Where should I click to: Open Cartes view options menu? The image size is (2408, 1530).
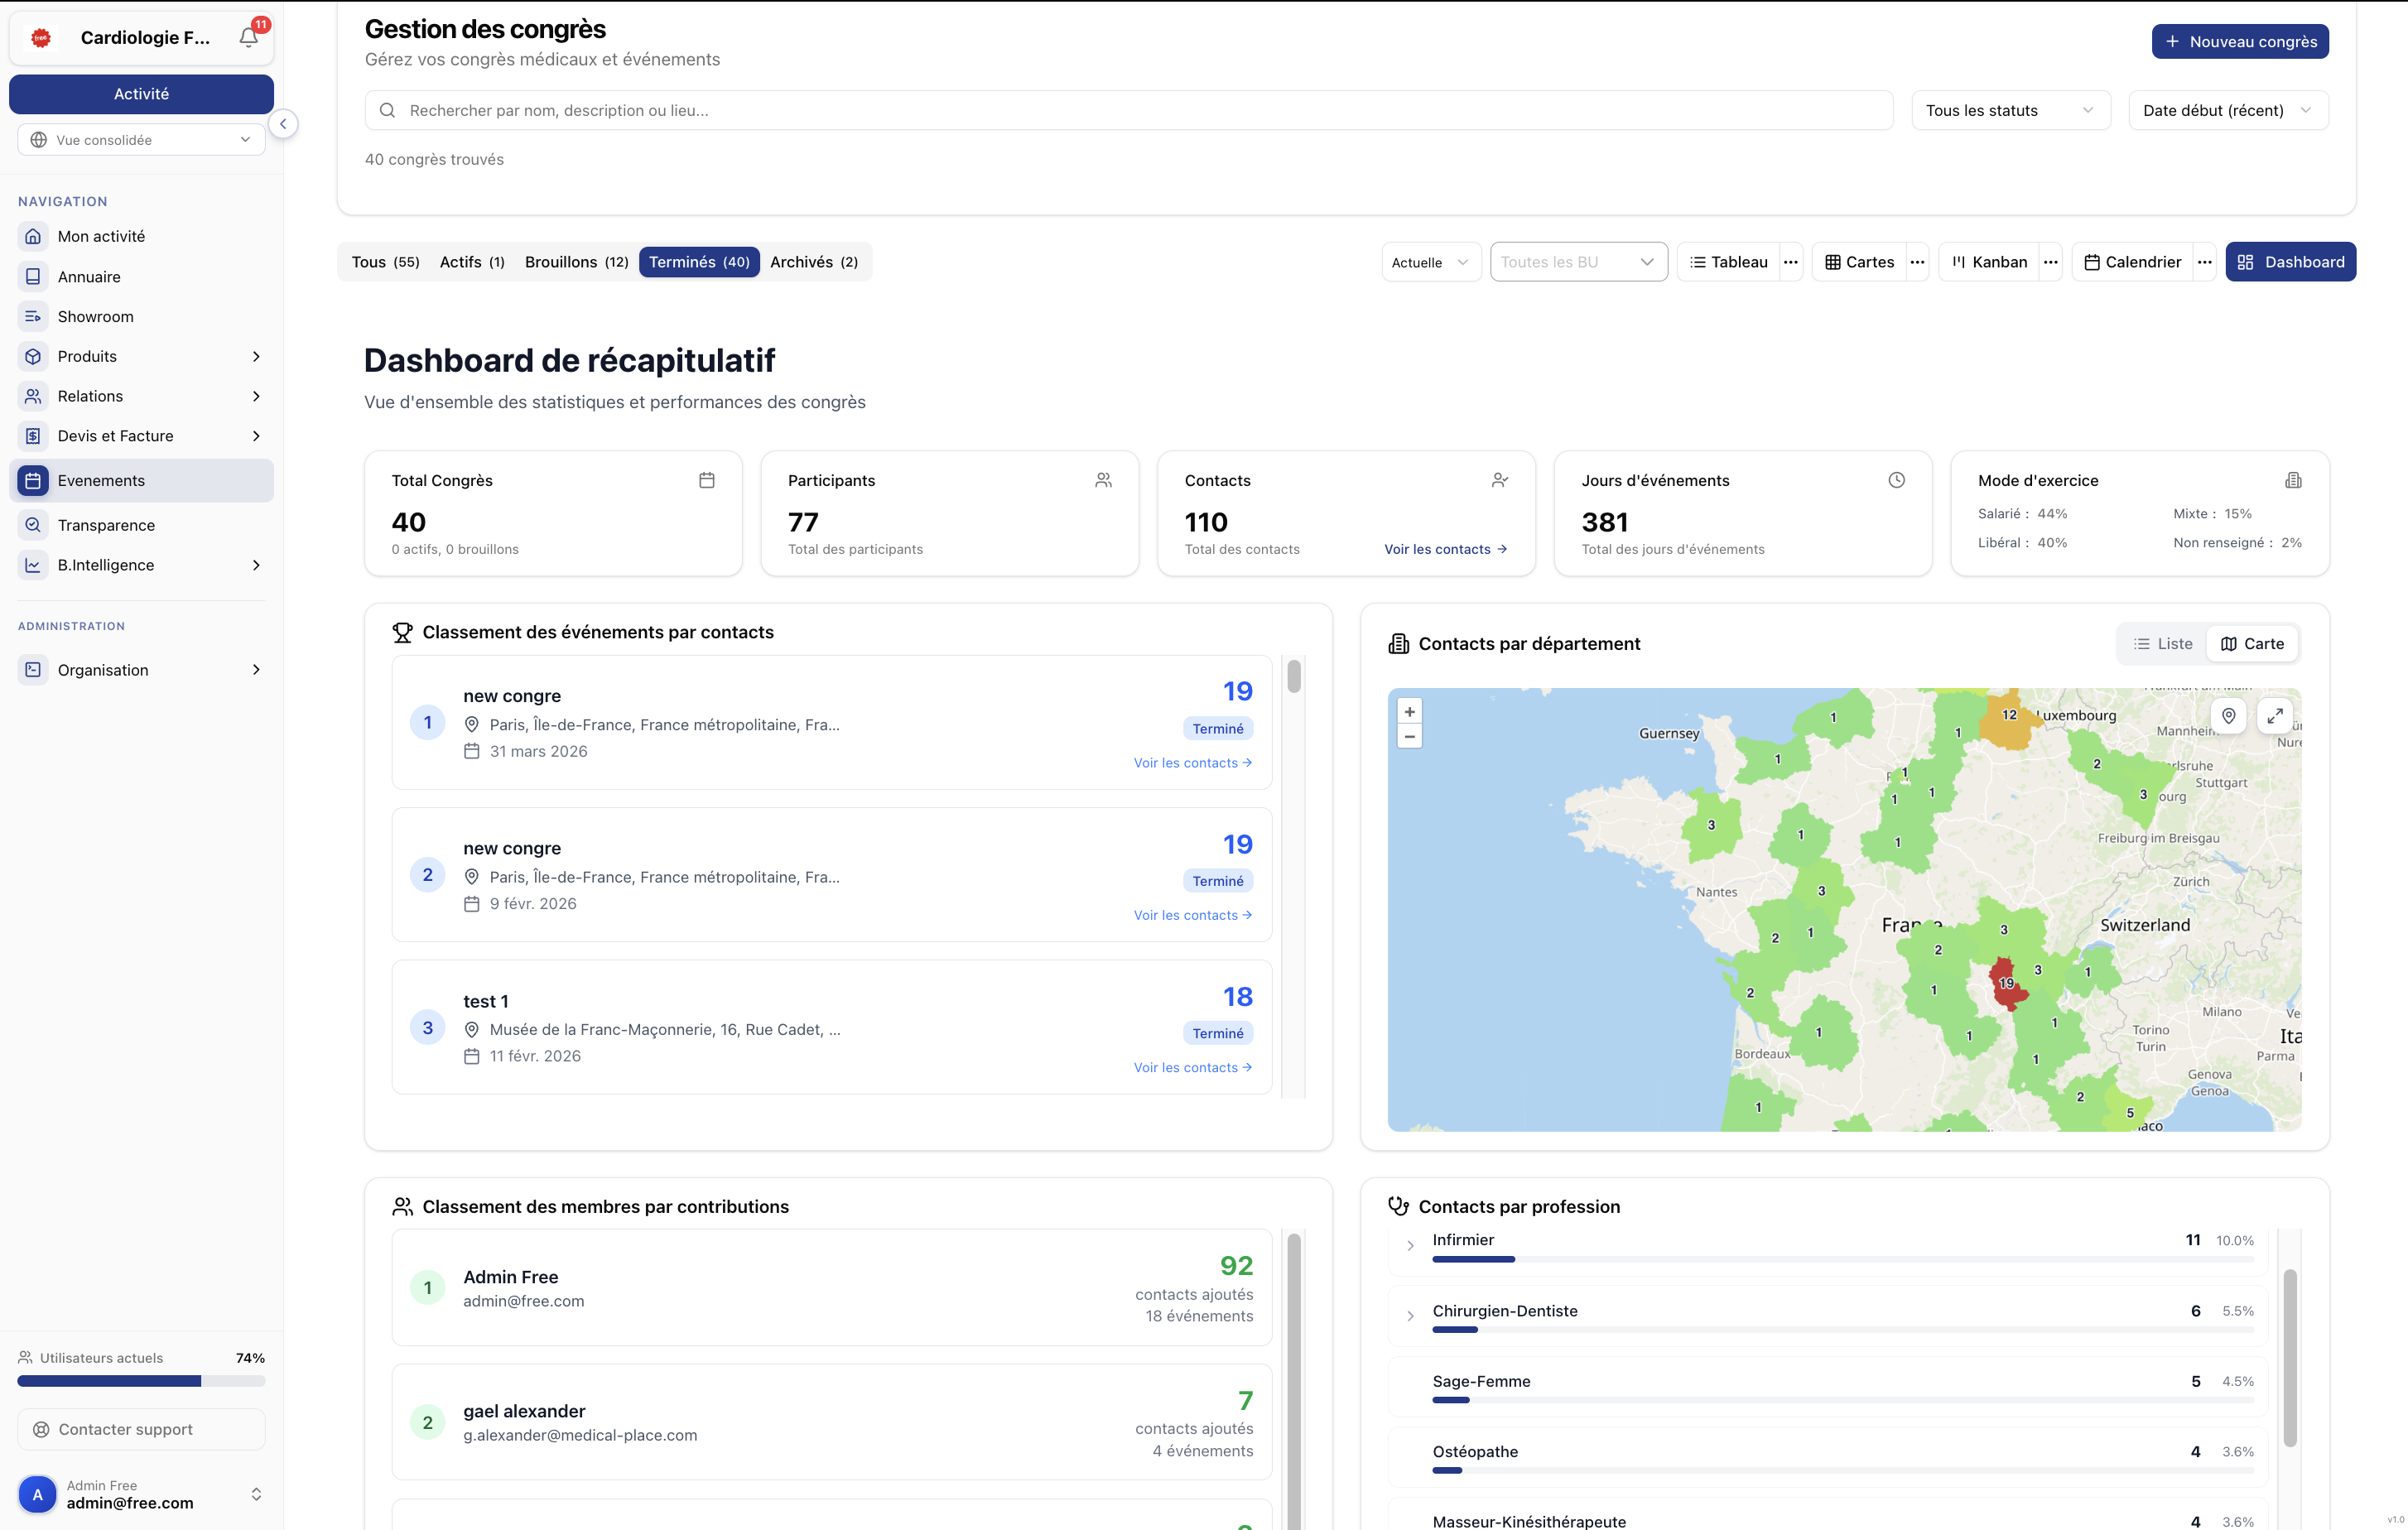tap(1917, 262)
